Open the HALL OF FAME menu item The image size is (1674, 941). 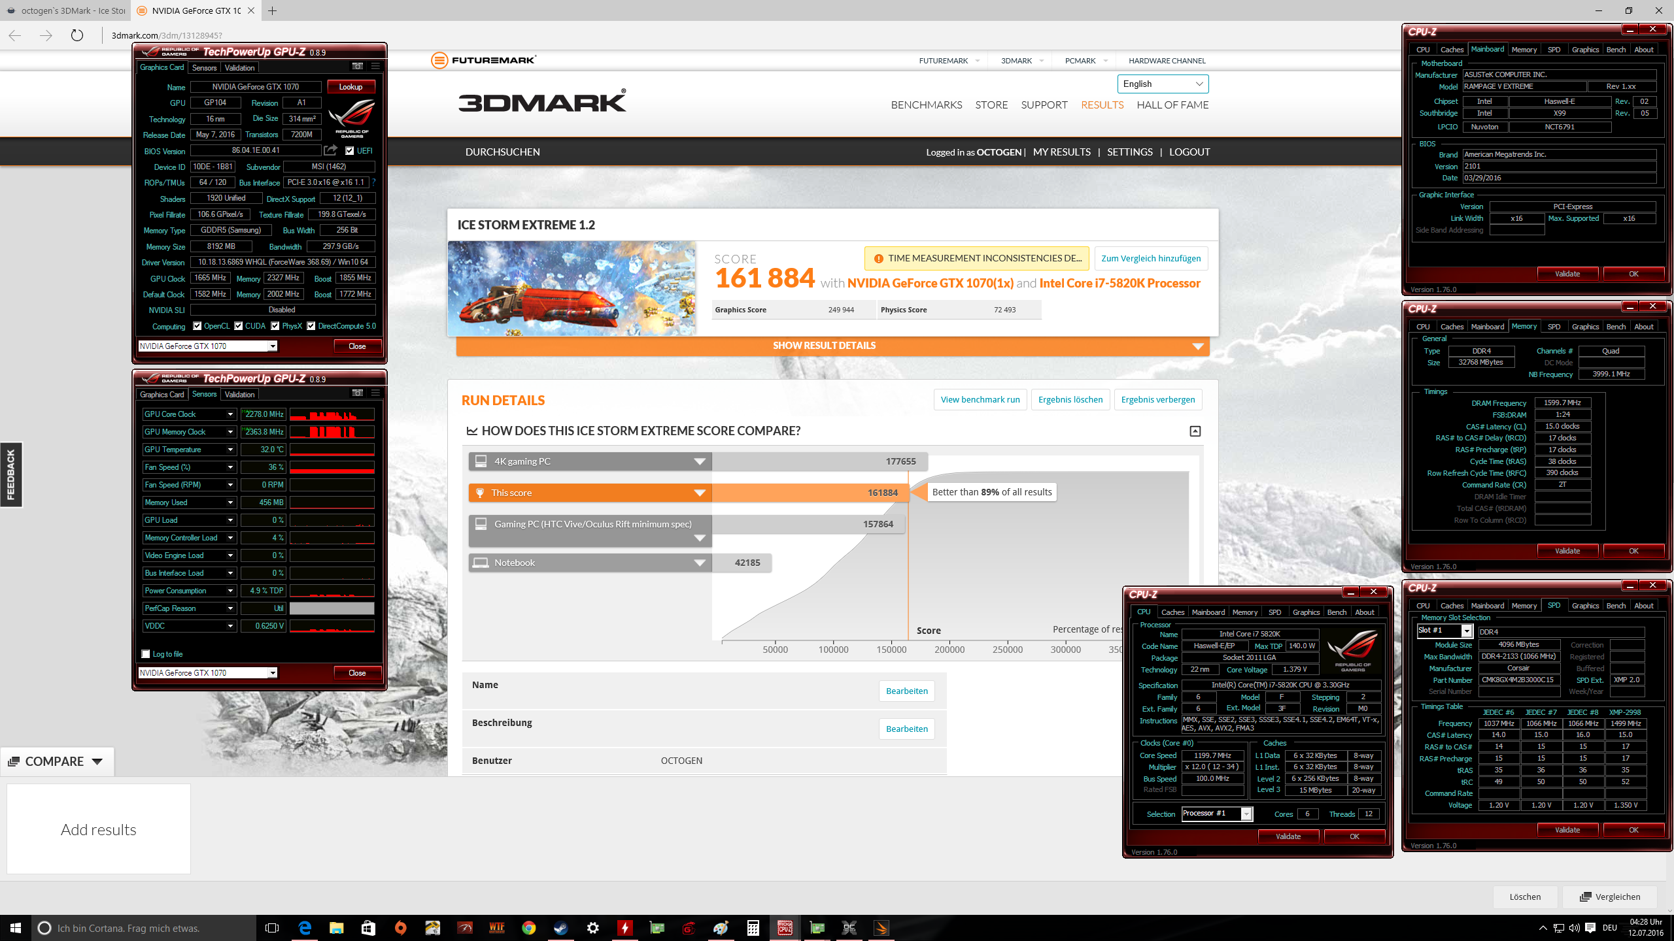1172,105
